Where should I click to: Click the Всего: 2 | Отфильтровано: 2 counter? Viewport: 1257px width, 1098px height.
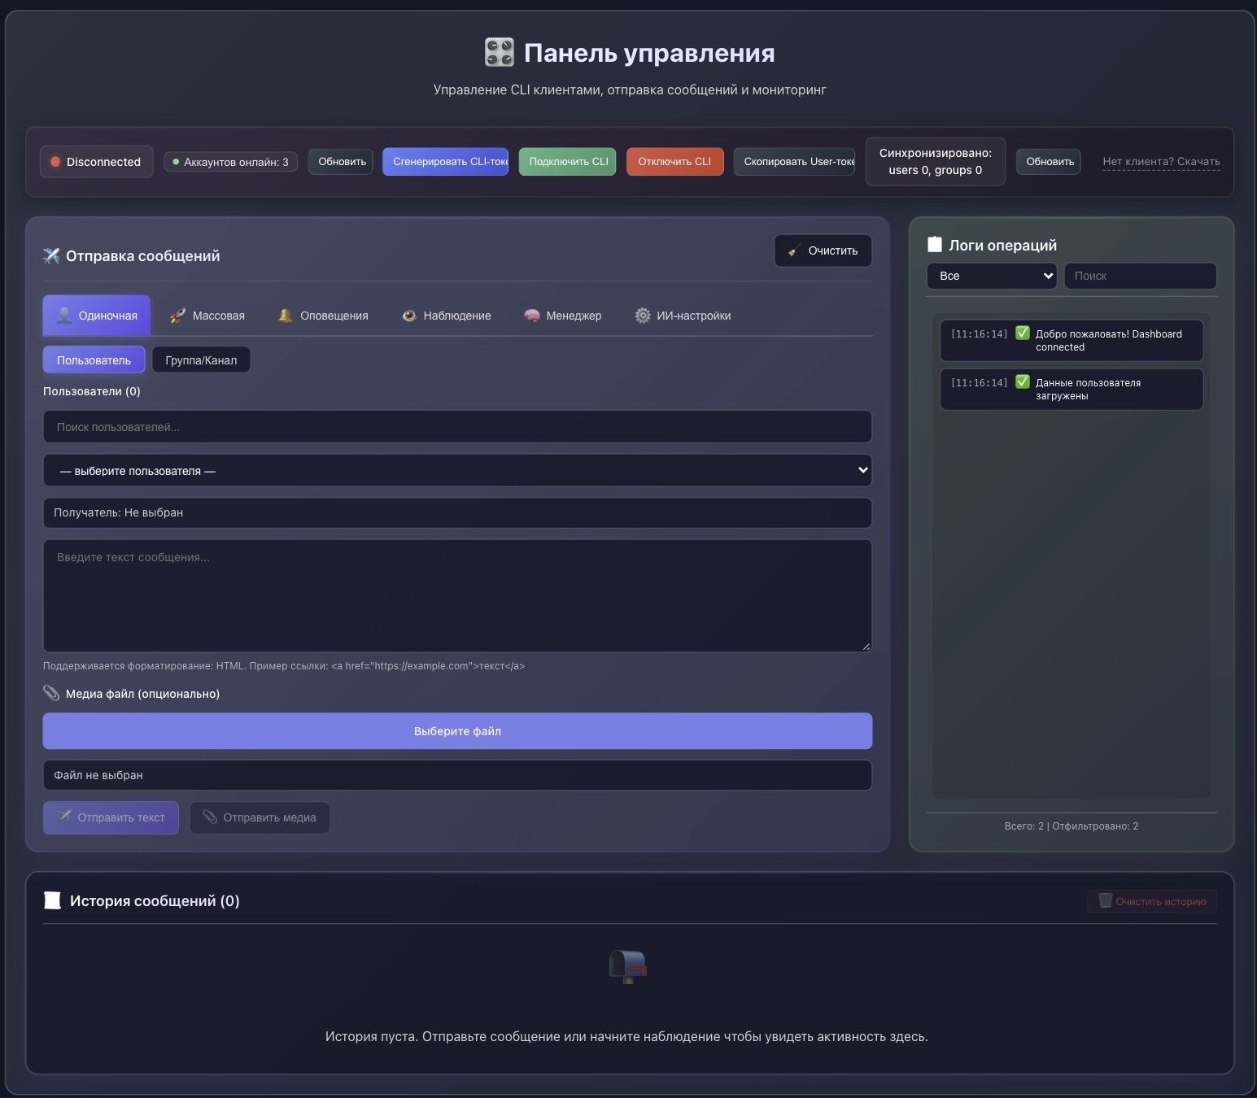(1072, 826)
